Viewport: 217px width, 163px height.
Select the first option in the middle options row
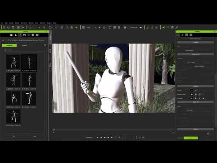point(192,95)
